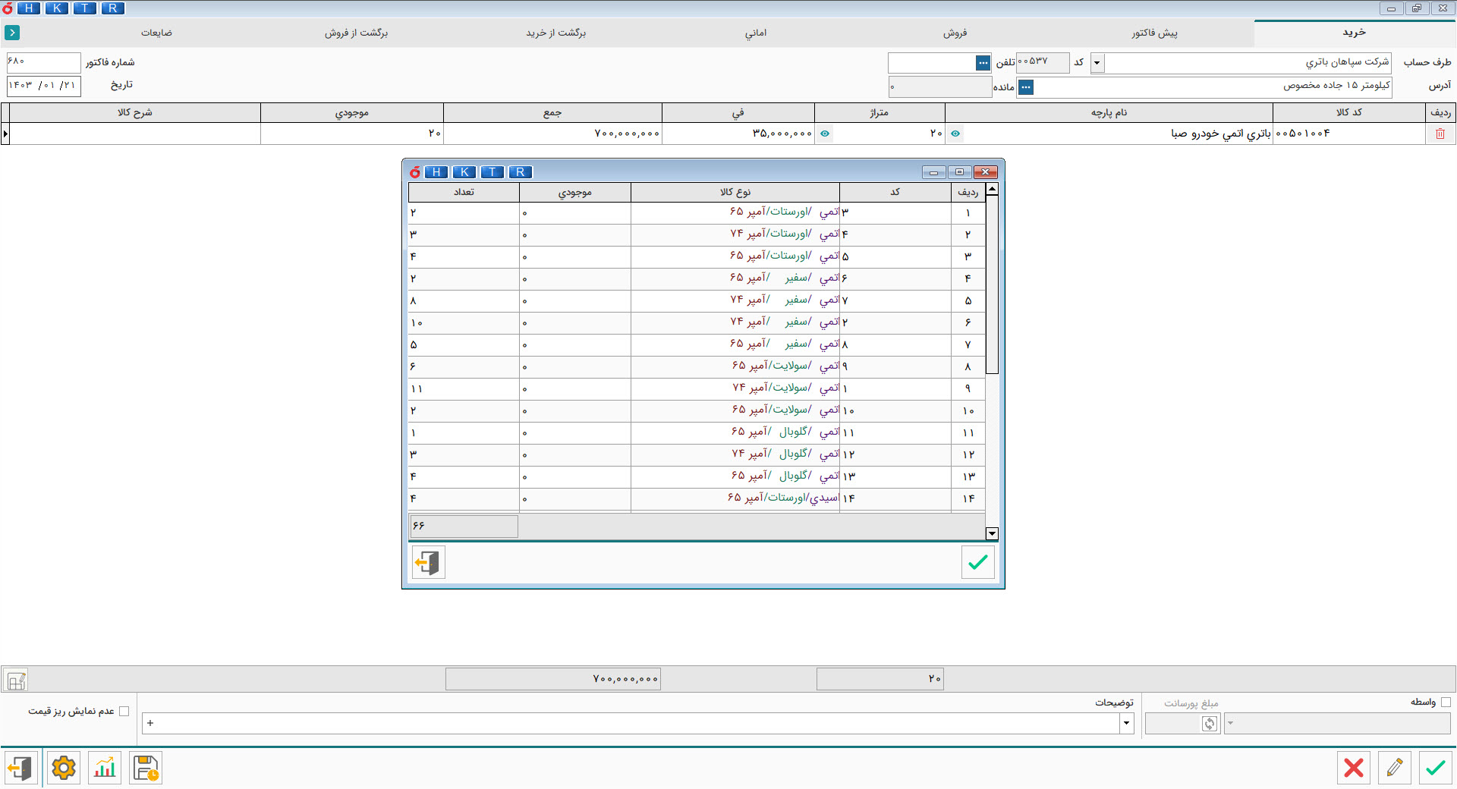
Task: Click the refresh icon in the مبلغ پورسانت field
Action: point(1210,724)
